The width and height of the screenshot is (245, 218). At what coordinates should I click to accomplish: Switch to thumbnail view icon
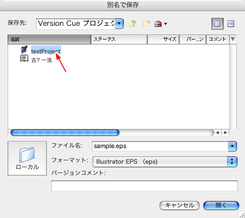point(231,24)
